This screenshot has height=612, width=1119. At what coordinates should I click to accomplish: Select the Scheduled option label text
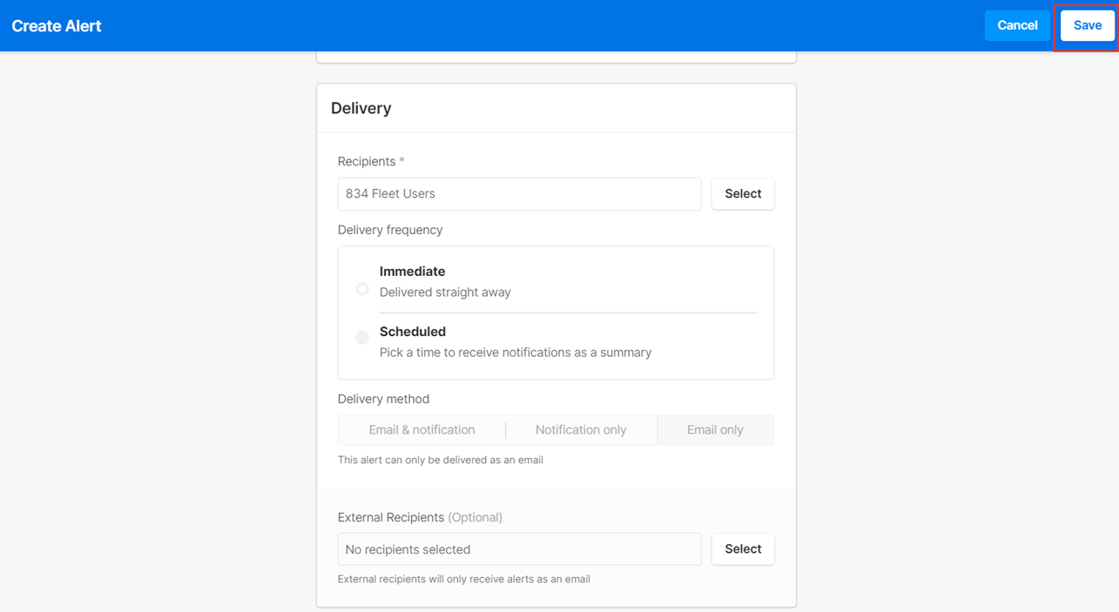(413, 332)
